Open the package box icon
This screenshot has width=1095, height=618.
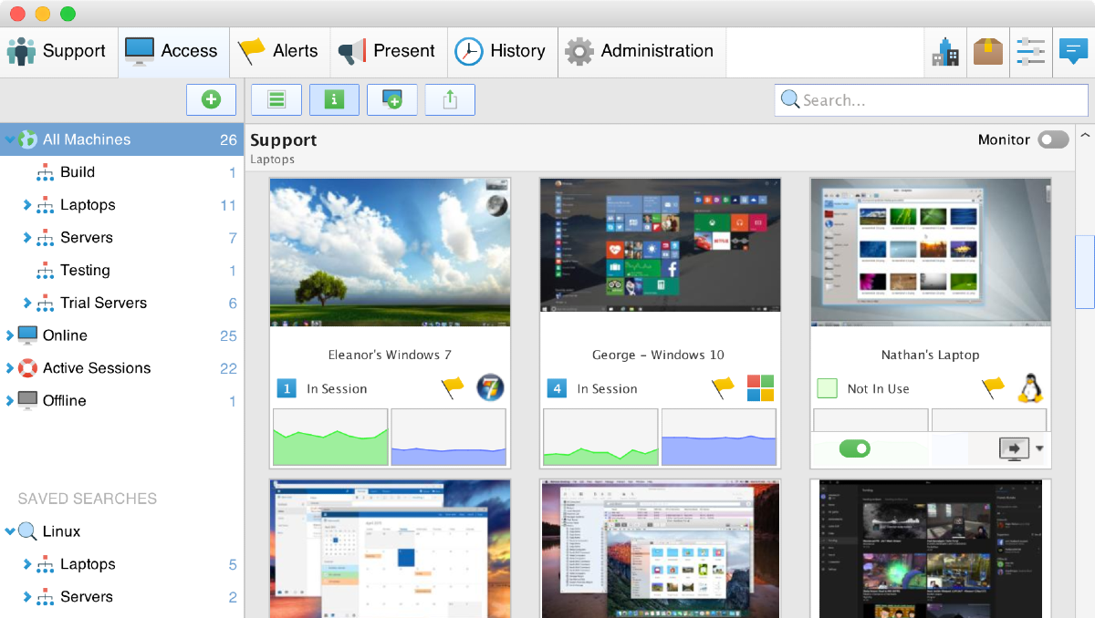pos(988,51)
